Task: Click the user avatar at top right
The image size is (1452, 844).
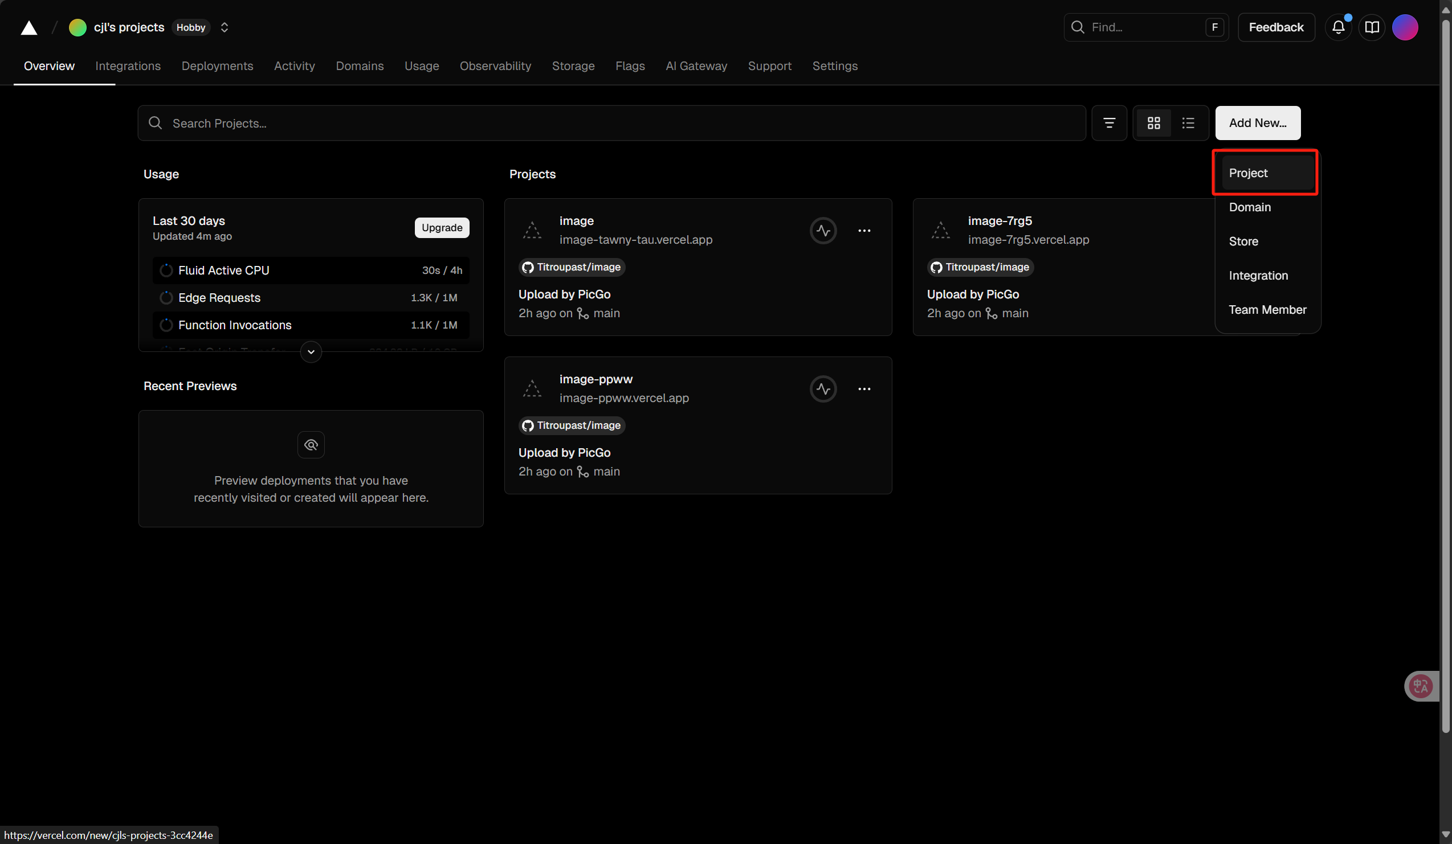Action: coord(1405,27)
